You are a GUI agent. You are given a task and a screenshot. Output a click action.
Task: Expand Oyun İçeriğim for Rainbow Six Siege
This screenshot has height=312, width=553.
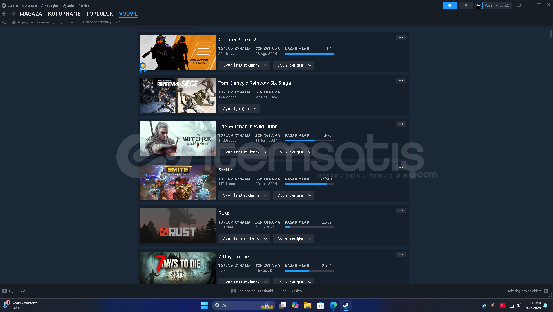(239, 109)
